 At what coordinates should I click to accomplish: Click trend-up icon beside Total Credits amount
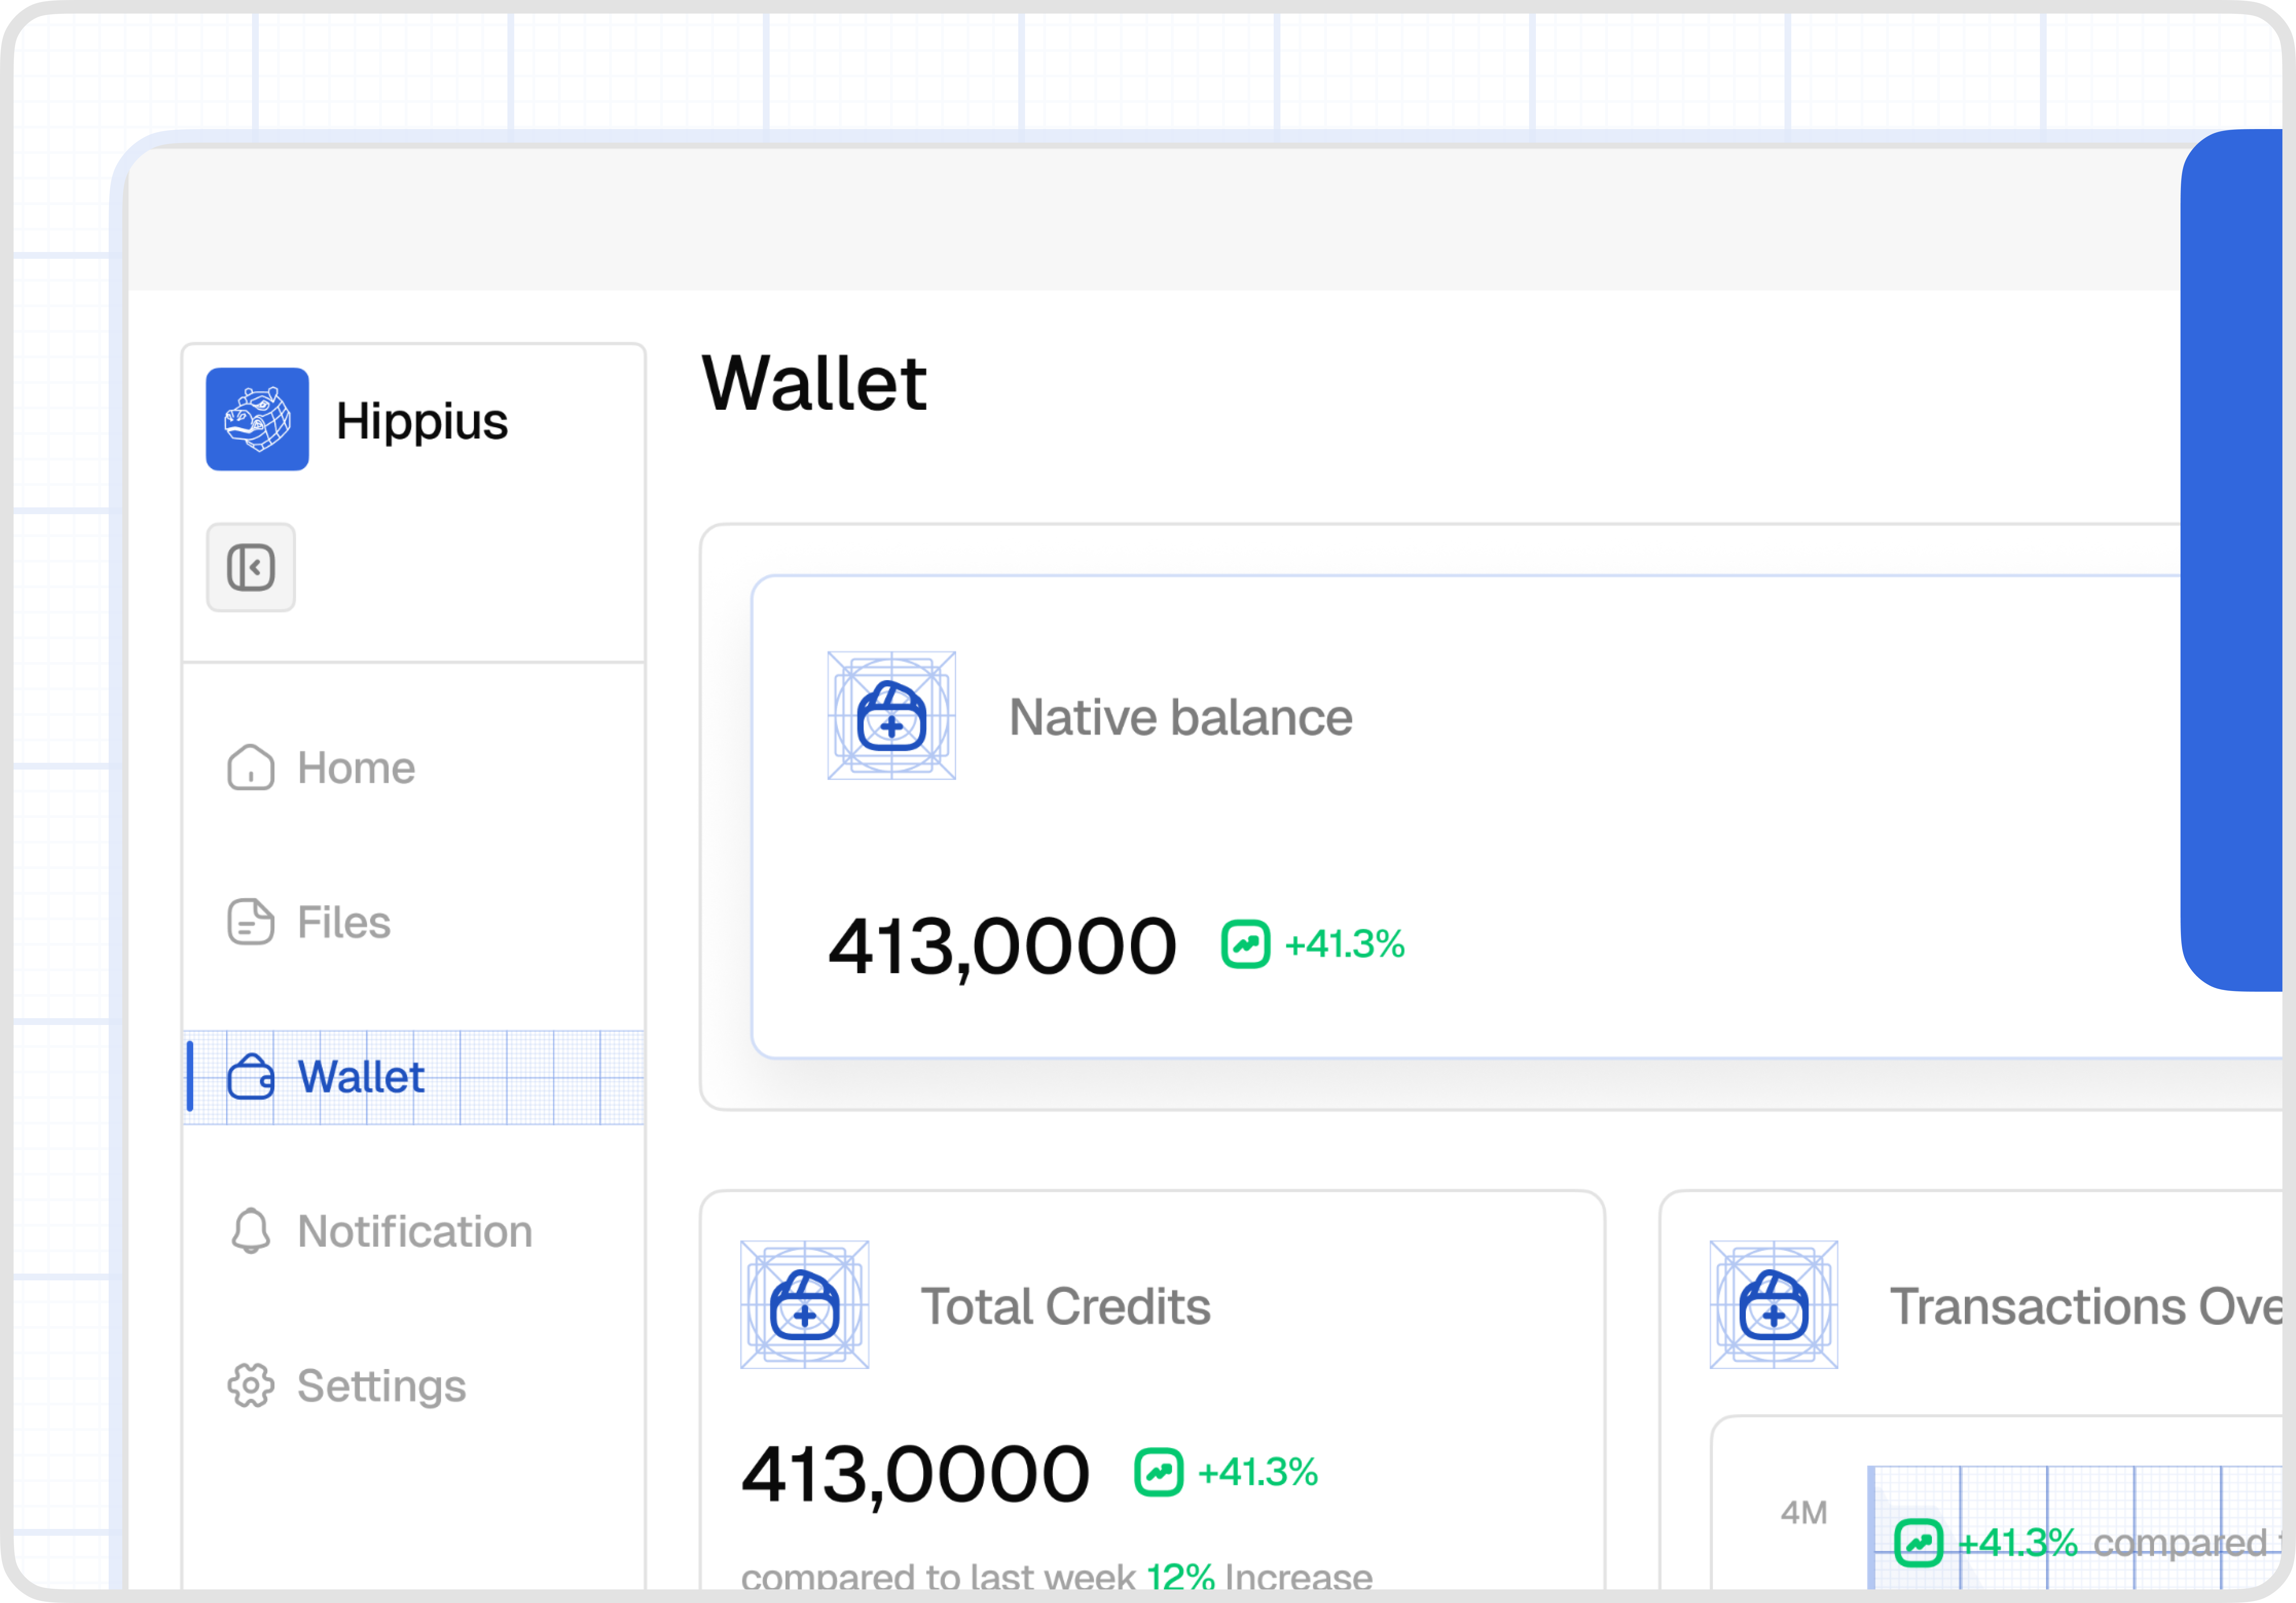pos(1159,1472)
